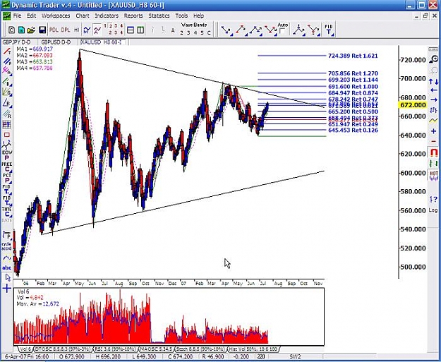This screenshot has width=441, height=362.
Task: Select Wave Bands letter C
Action: pyautogui.click(x=209, y=33)
